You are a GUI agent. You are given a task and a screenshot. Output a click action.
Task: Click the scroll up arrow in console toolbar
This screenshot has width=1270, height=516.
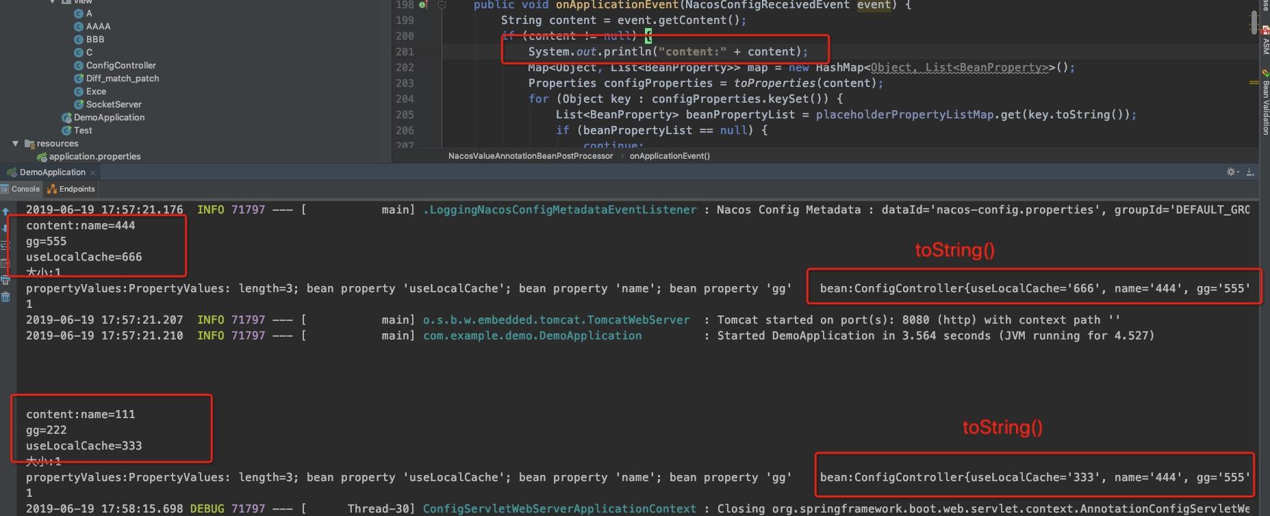click(5, 211)
